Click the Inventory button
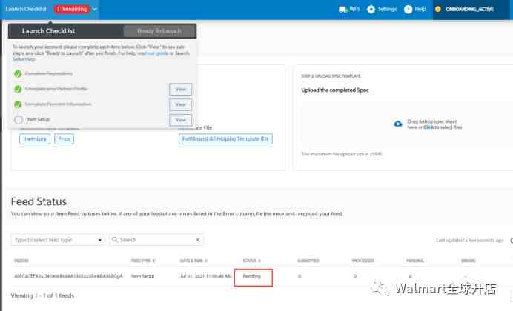 tap(35, 139)
